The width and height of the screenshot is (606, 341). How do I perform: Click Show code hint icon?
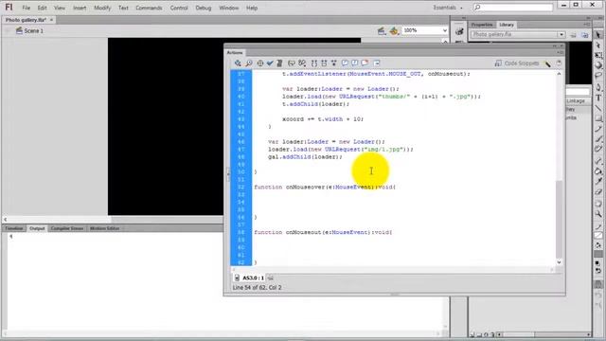[x=292, y=63]
